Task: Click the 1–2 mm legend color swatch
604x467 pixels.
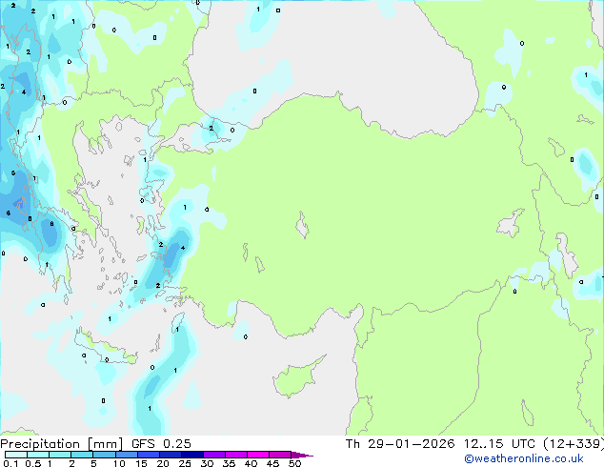Action: (60, 455)
